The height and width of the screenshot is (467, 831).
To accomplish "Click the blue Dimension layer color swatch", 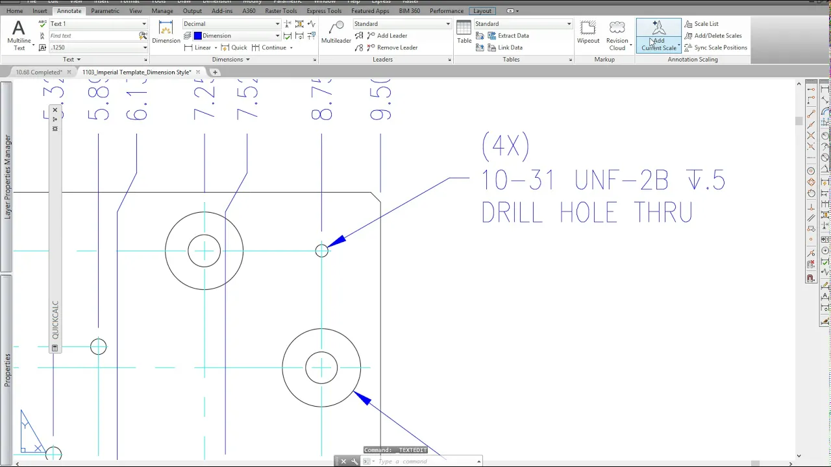I will [198, 36].
